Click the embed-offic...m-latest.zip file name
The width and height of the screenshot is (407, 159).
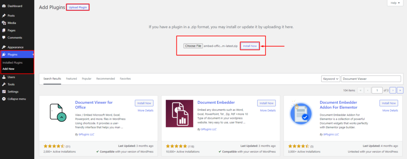tap(221, 46)
